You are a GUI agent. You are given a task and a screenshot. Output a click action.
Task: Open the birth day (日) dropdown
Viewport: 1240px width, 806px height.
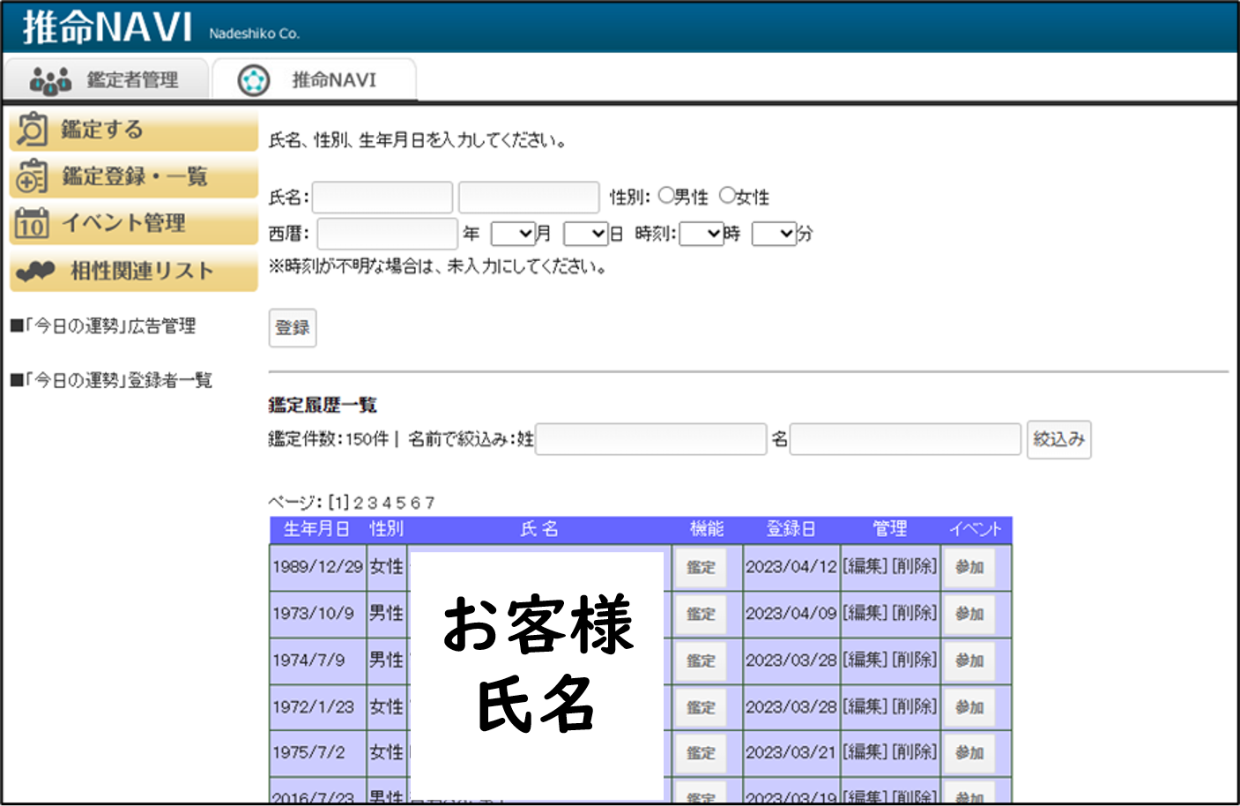pos(586,234)
